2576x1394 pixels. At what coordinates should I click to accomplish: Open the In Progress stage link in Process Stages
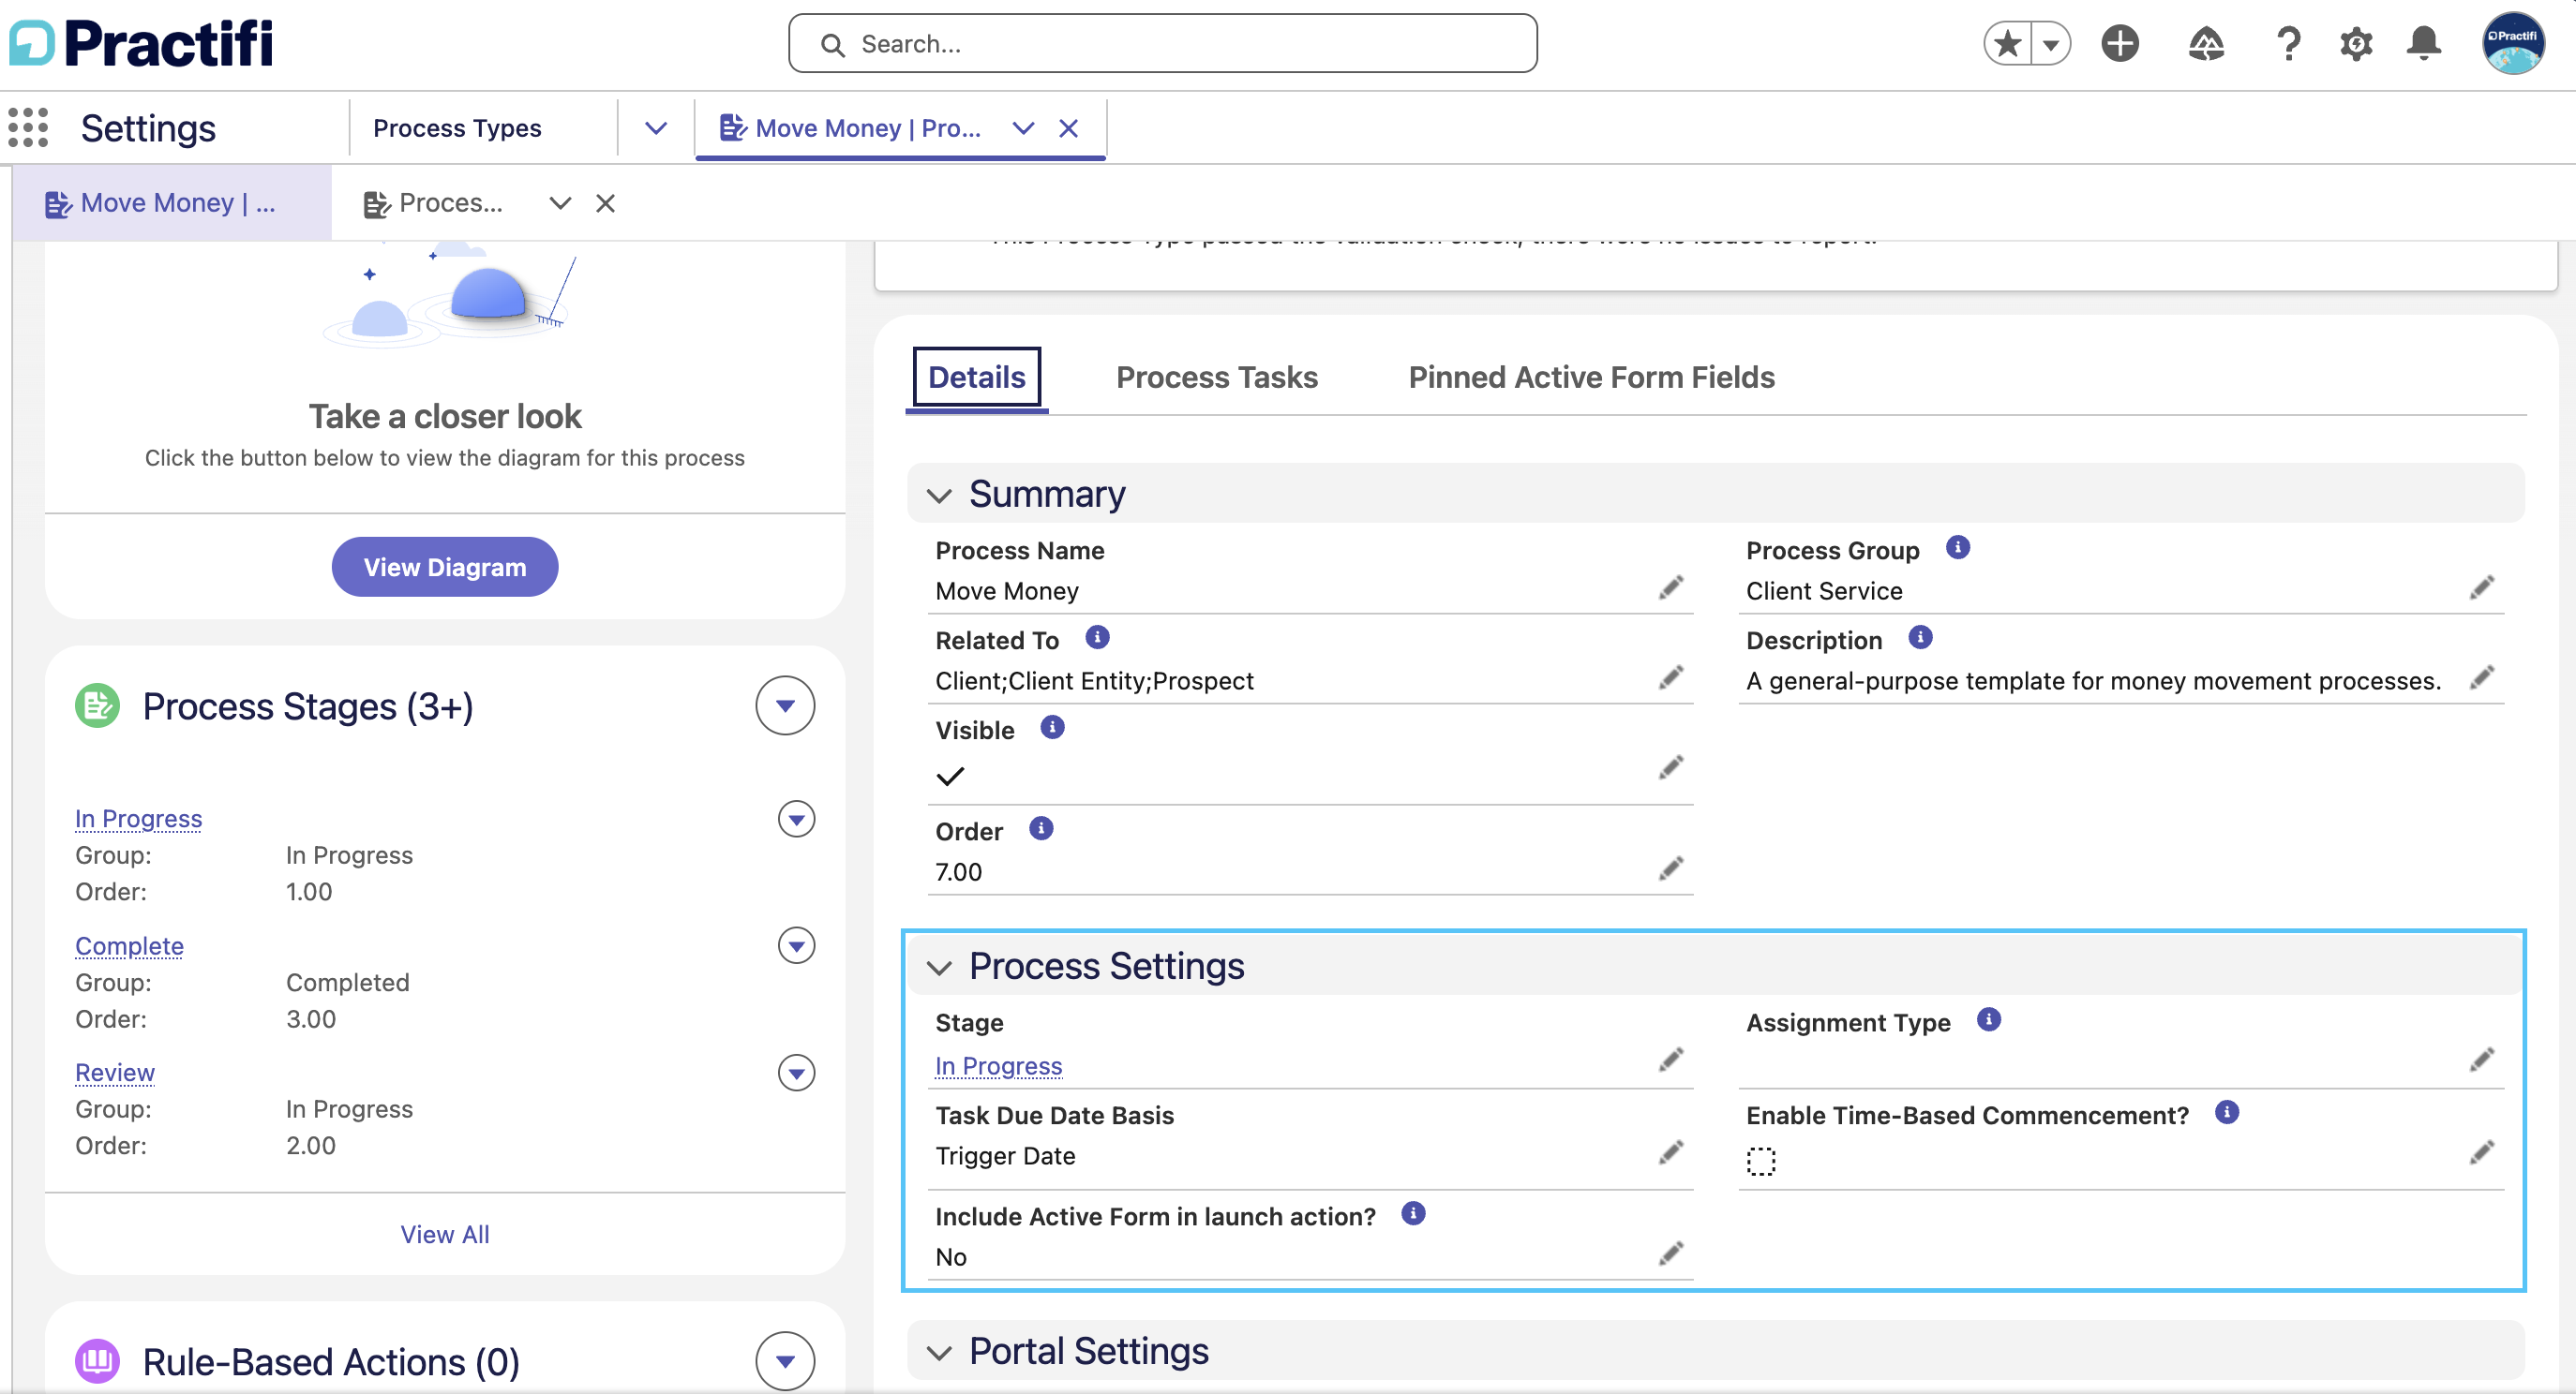139,819
